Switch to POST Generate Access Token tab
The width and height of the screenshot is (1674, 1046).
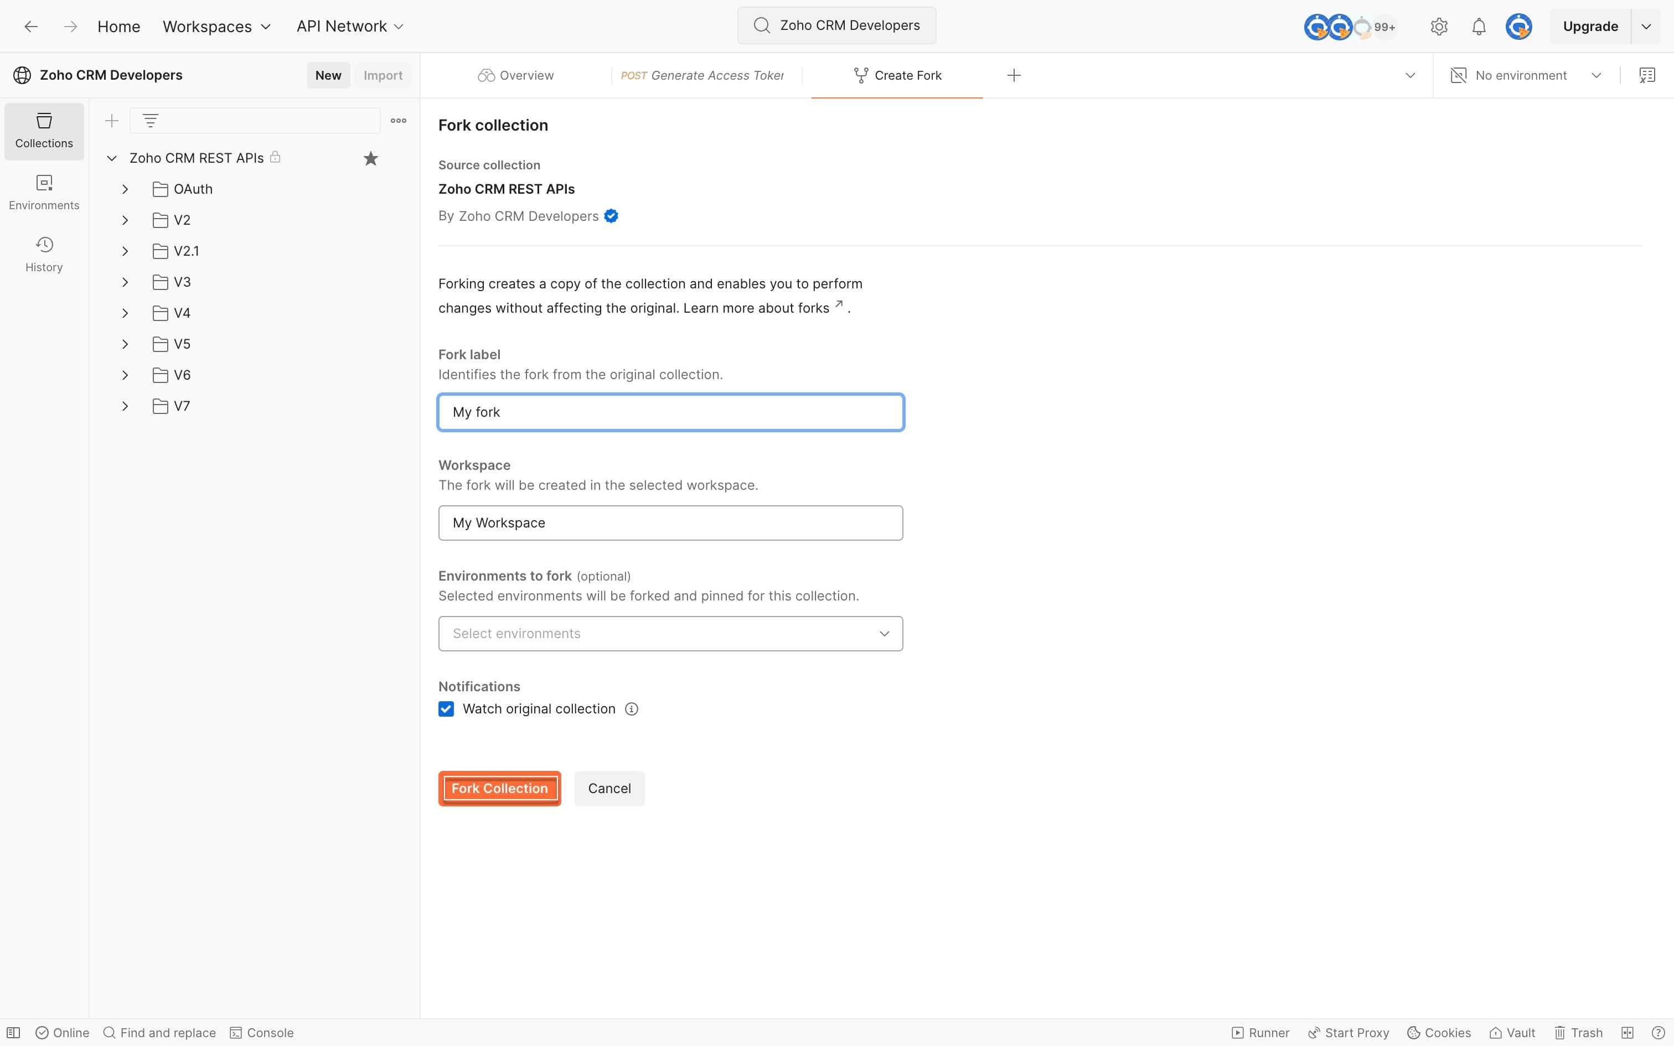pyautogui.click(x=703, y=75)
